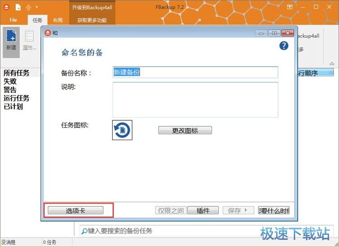Collapse the ribbon with the chevron
This screenshot has width=339, height=247.
tap(332, 64)
